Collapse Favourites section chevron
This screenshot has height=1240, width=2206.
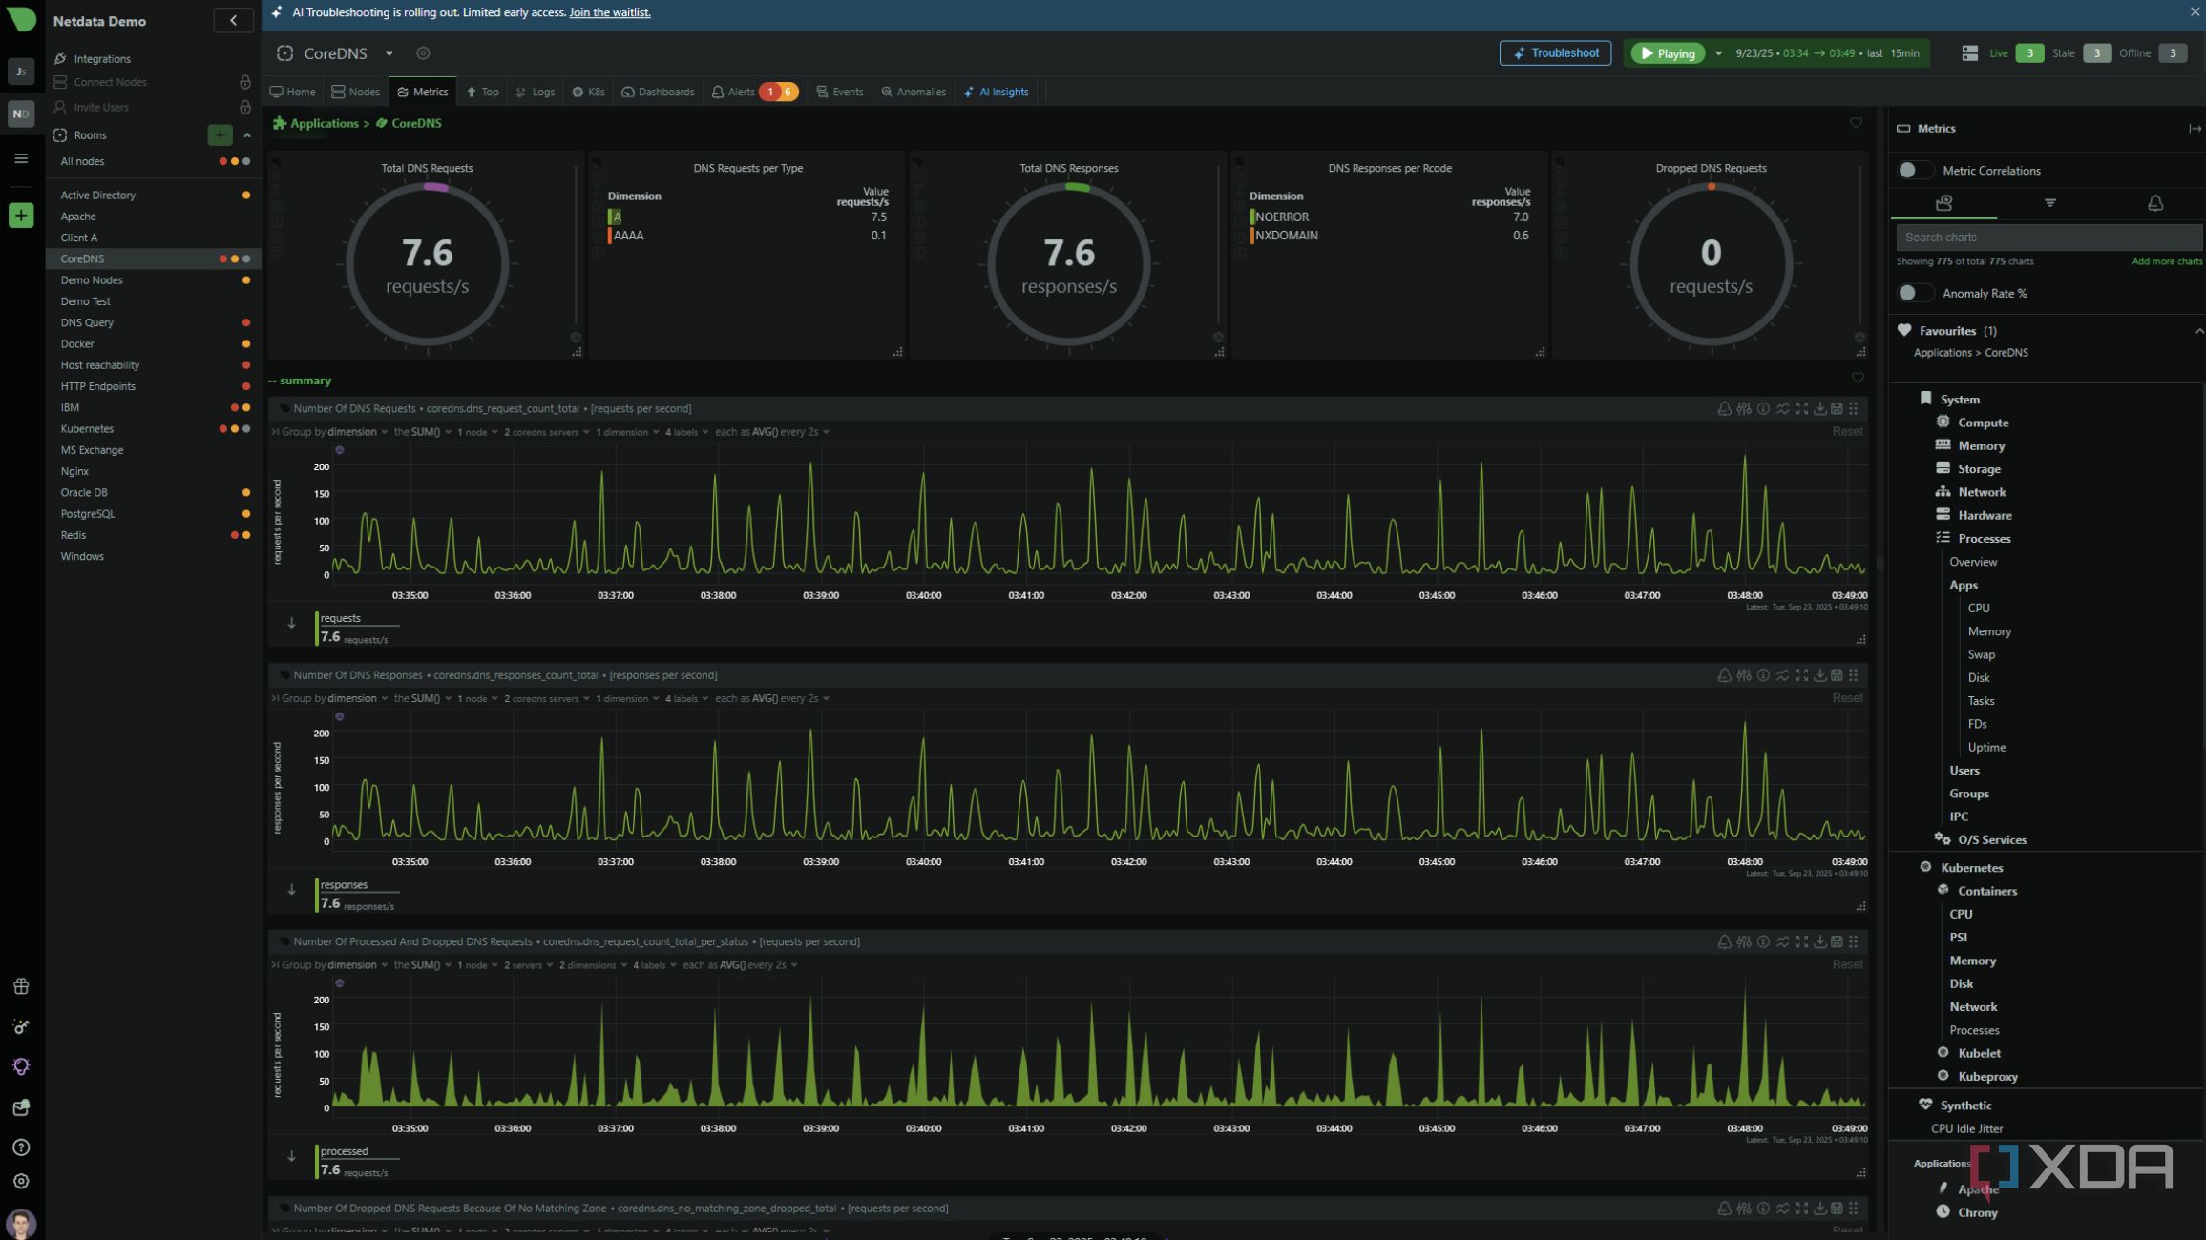pos(2198,331)
